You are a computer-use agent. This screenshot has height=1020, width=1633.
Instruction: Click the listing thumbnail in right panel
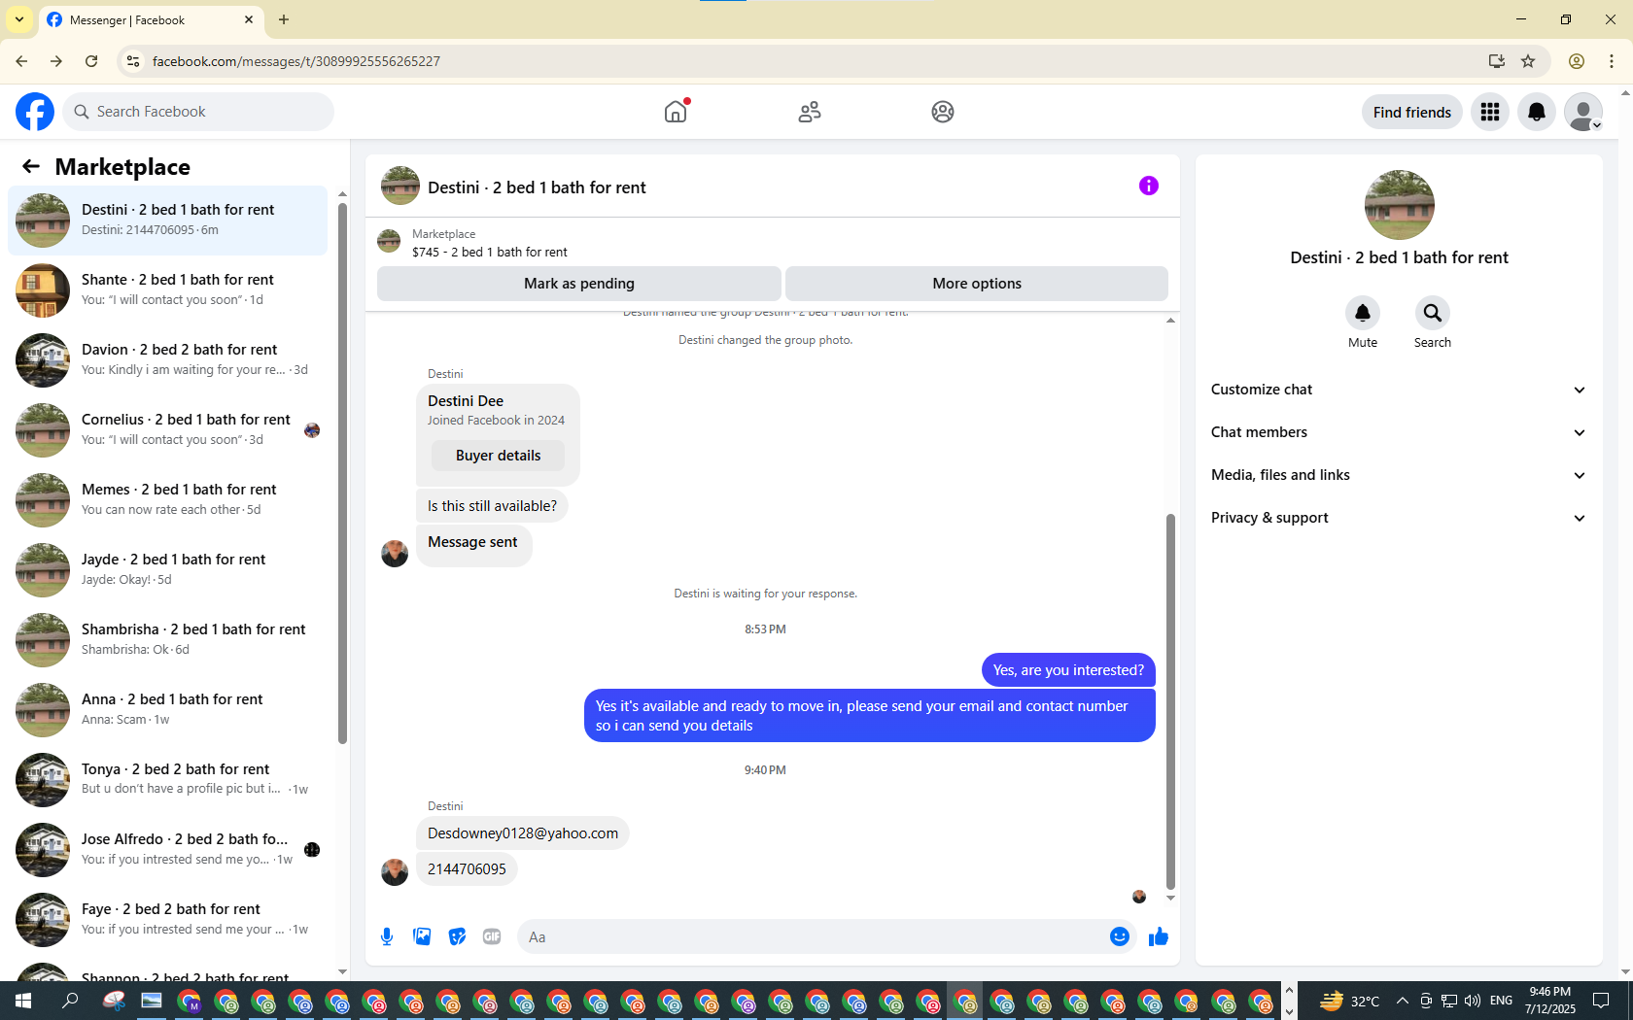click(x=1399, y=205)
